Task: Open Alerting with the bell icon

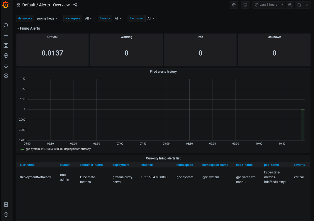Action: pyautogui.click(x=6, y=66)
